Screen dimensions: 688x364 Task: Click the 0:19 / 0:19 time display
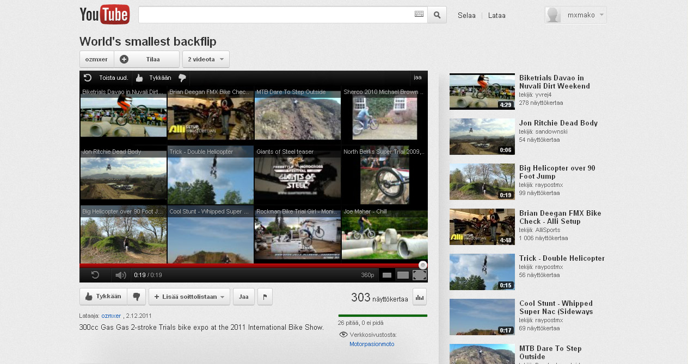tap(148, 275)
